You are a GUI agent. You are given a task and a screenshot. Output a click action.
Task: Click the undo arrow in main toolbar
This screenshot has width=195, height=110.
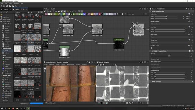point(16,6)
